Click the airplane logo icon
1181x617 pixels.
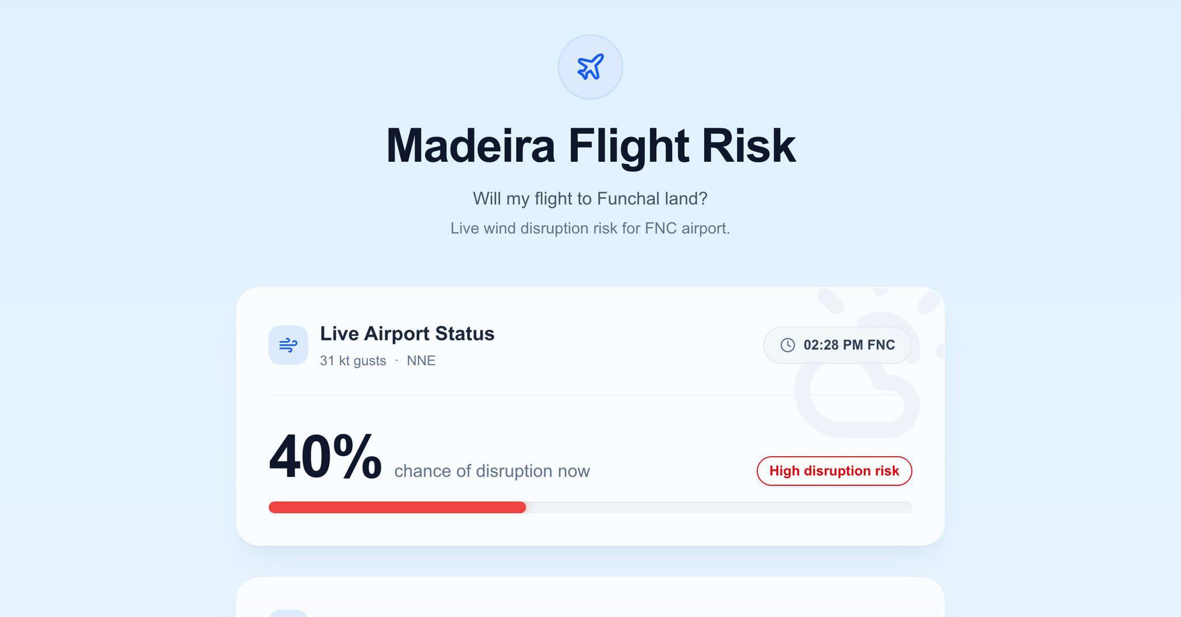point(590,67)
